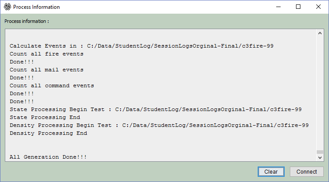Click the 'Process information :' label
329x182 pixels.
tap(27, 21)
